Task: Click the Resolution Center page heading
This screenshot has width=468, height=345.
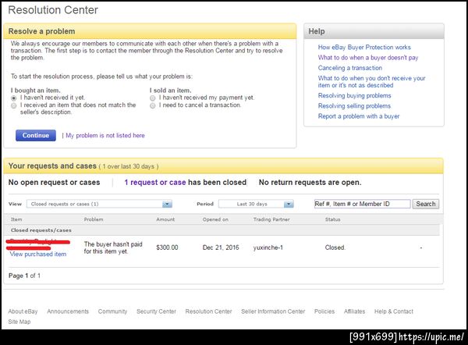Action: (53, 10)
